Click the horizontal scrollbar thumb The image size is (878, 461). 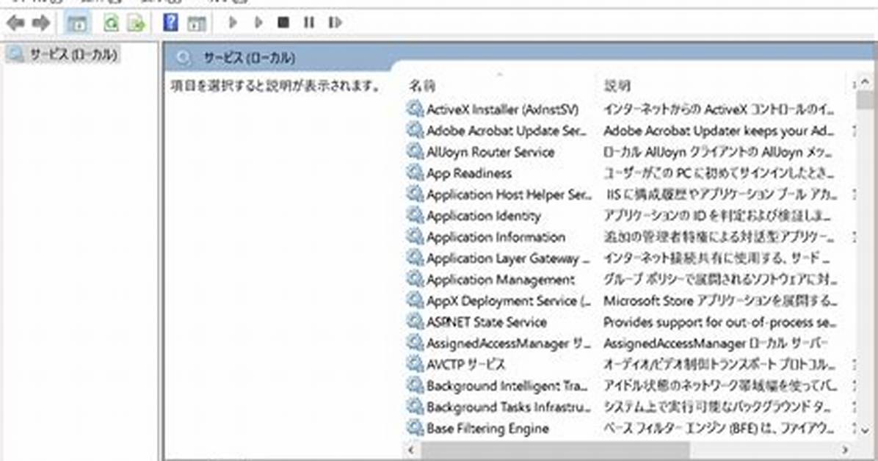pyautogui.click(x=556, y=450)
